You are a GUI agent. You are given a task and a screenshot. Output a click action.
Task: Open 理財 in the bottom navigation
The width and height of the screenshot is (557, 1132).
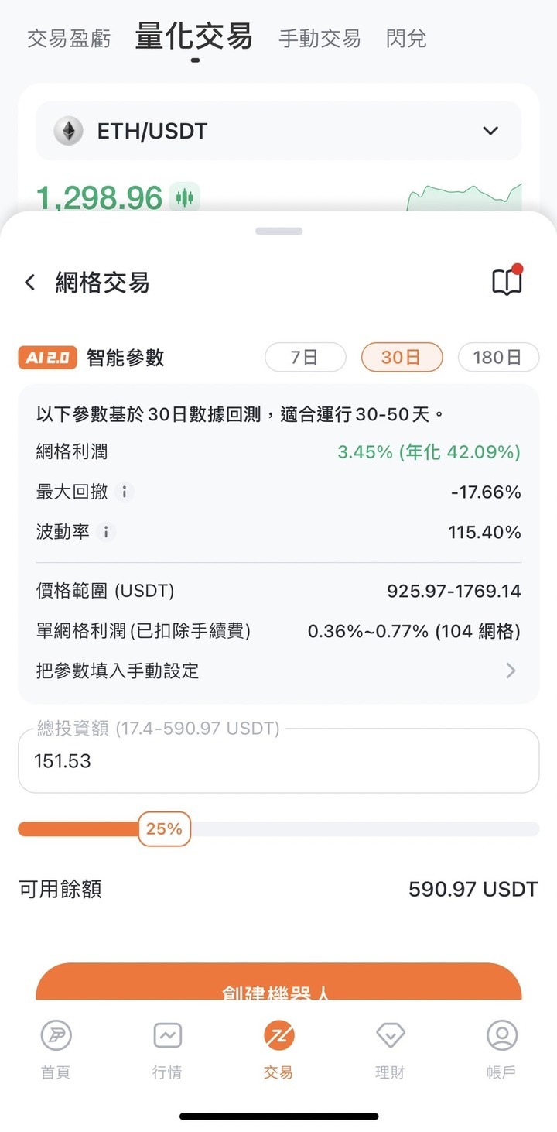click(390, 1049)
